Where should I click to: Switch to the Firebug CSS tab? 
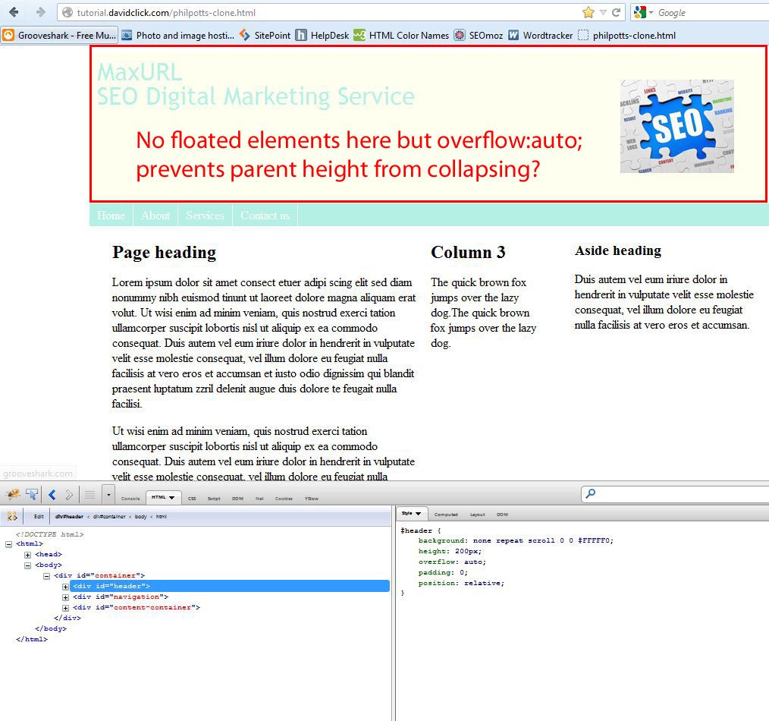pyautogui.click(x=192, y=498)
